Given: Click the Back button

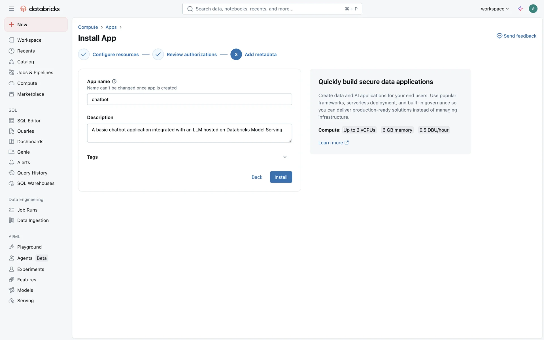Looking at the screenshot, I should click(257, 177).
